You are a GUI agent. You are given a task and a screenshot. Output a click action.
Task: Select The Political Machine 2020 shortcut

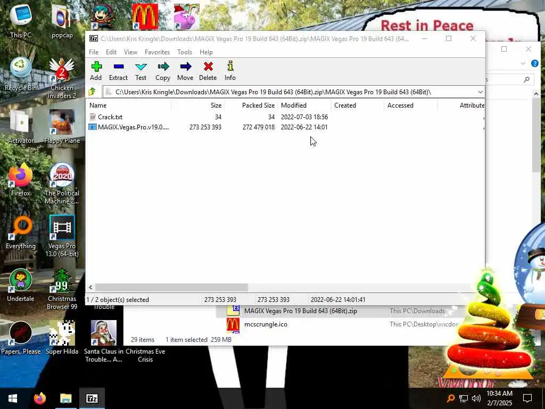62,183
